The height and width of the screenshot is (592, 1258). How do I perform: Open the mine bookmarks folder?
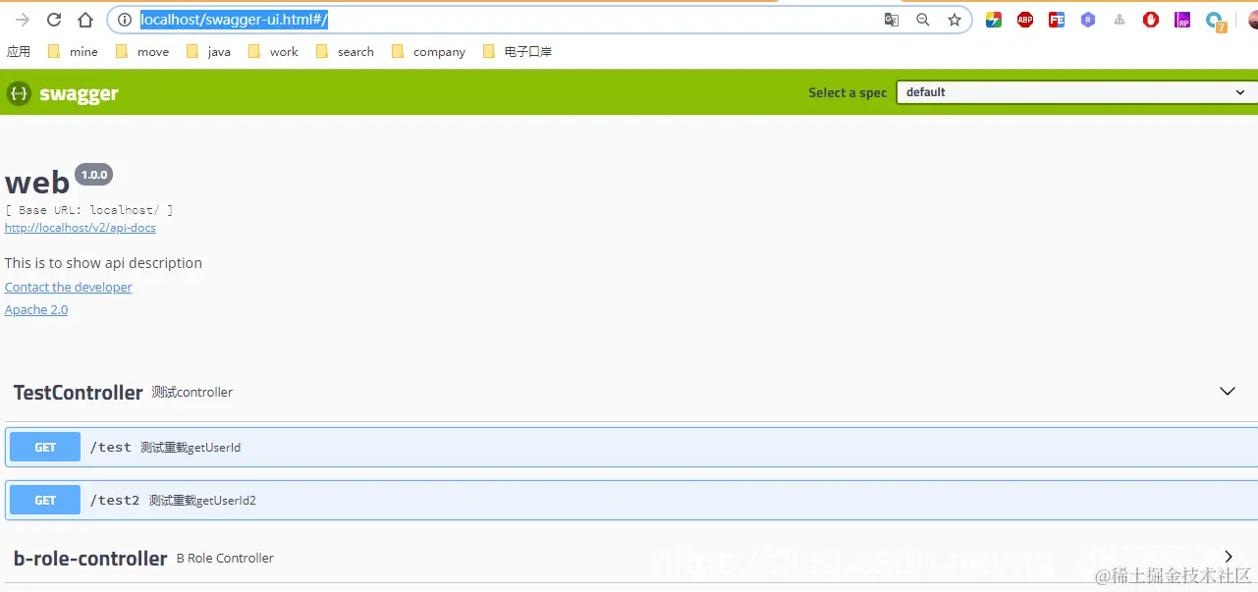[73, 52]
